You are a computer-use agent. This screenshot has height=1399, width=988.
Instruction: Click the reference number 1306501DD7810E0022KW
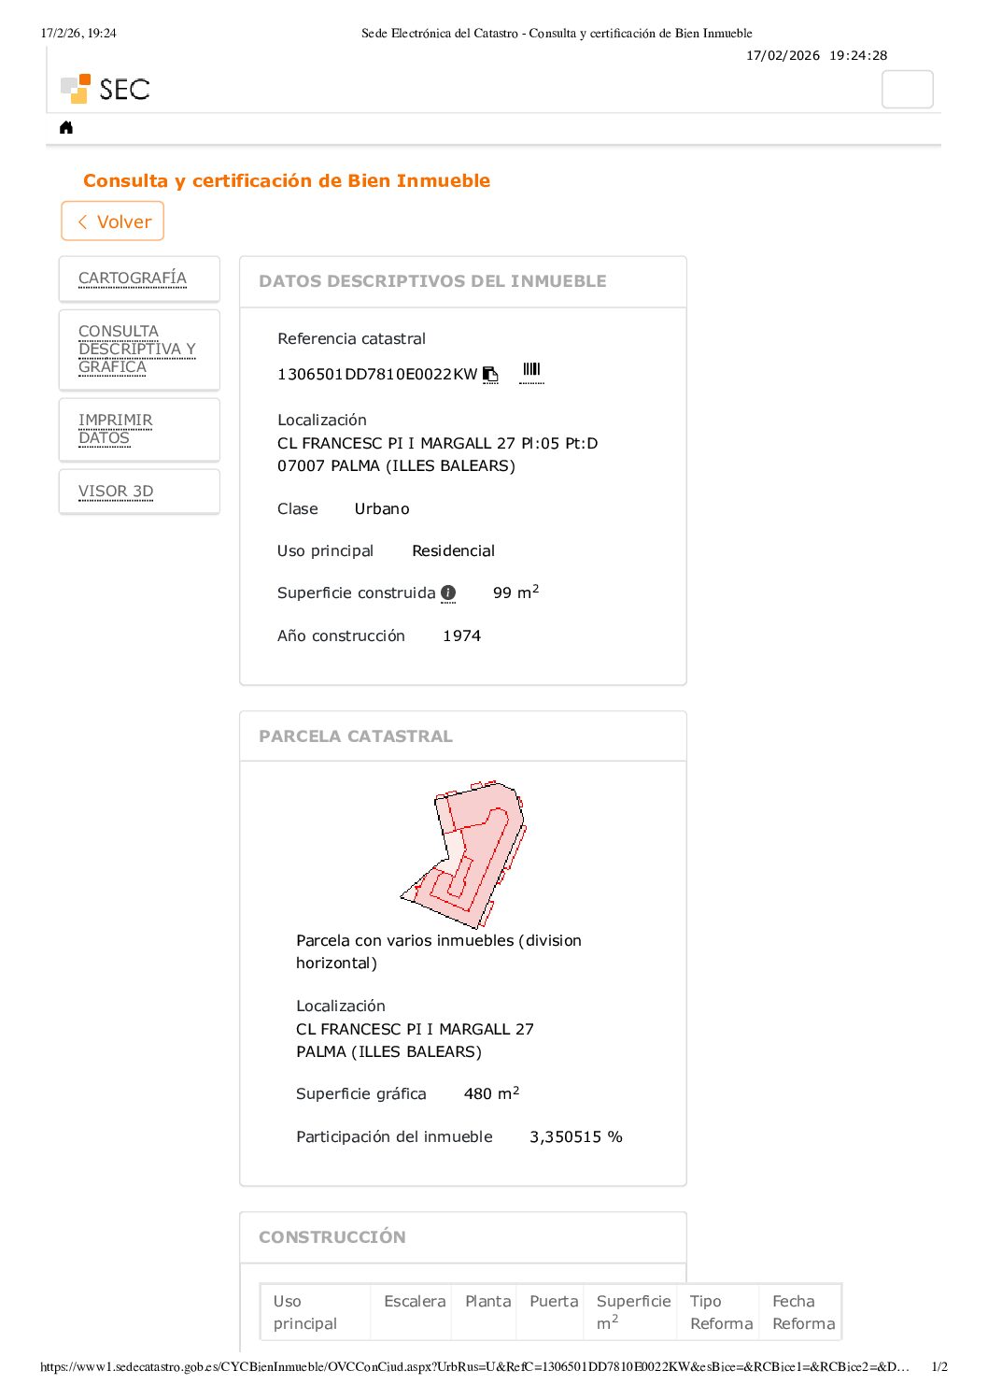(x=377, y=374)
